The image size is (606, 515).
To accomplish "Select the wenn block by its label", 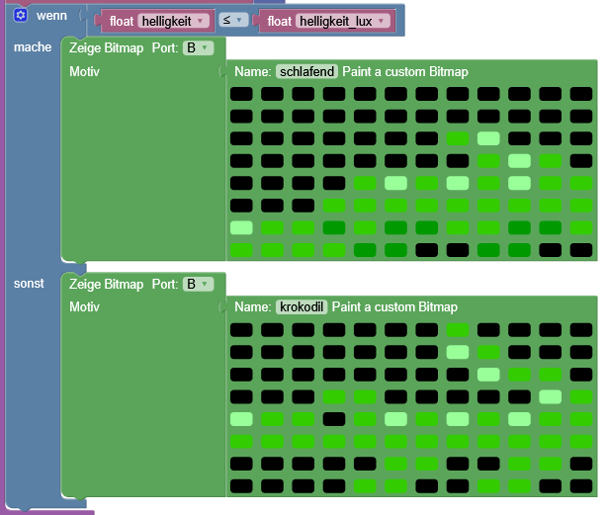I will 51,16.
